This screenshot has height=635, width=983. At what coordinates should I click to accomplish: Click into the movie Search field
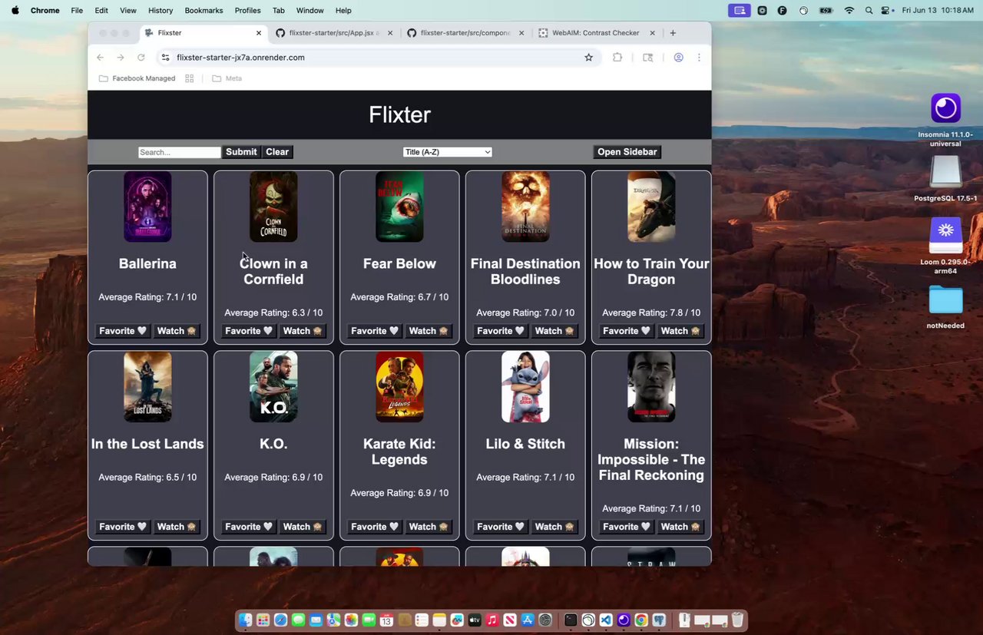coord(179,152)
